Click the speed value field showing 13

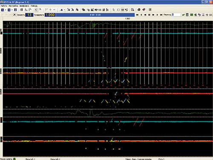(29, 15)
